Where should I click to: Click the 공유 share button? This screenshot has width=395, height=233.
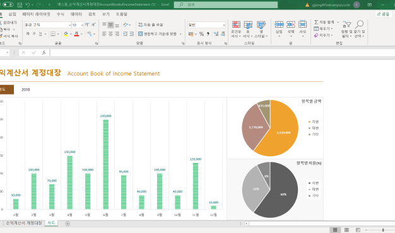383,14
